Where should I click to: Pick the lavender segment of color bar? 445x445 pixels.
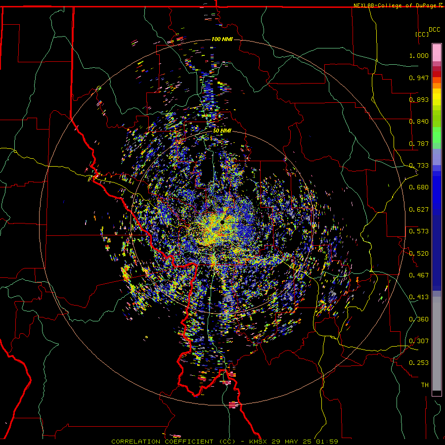[437, 157]
